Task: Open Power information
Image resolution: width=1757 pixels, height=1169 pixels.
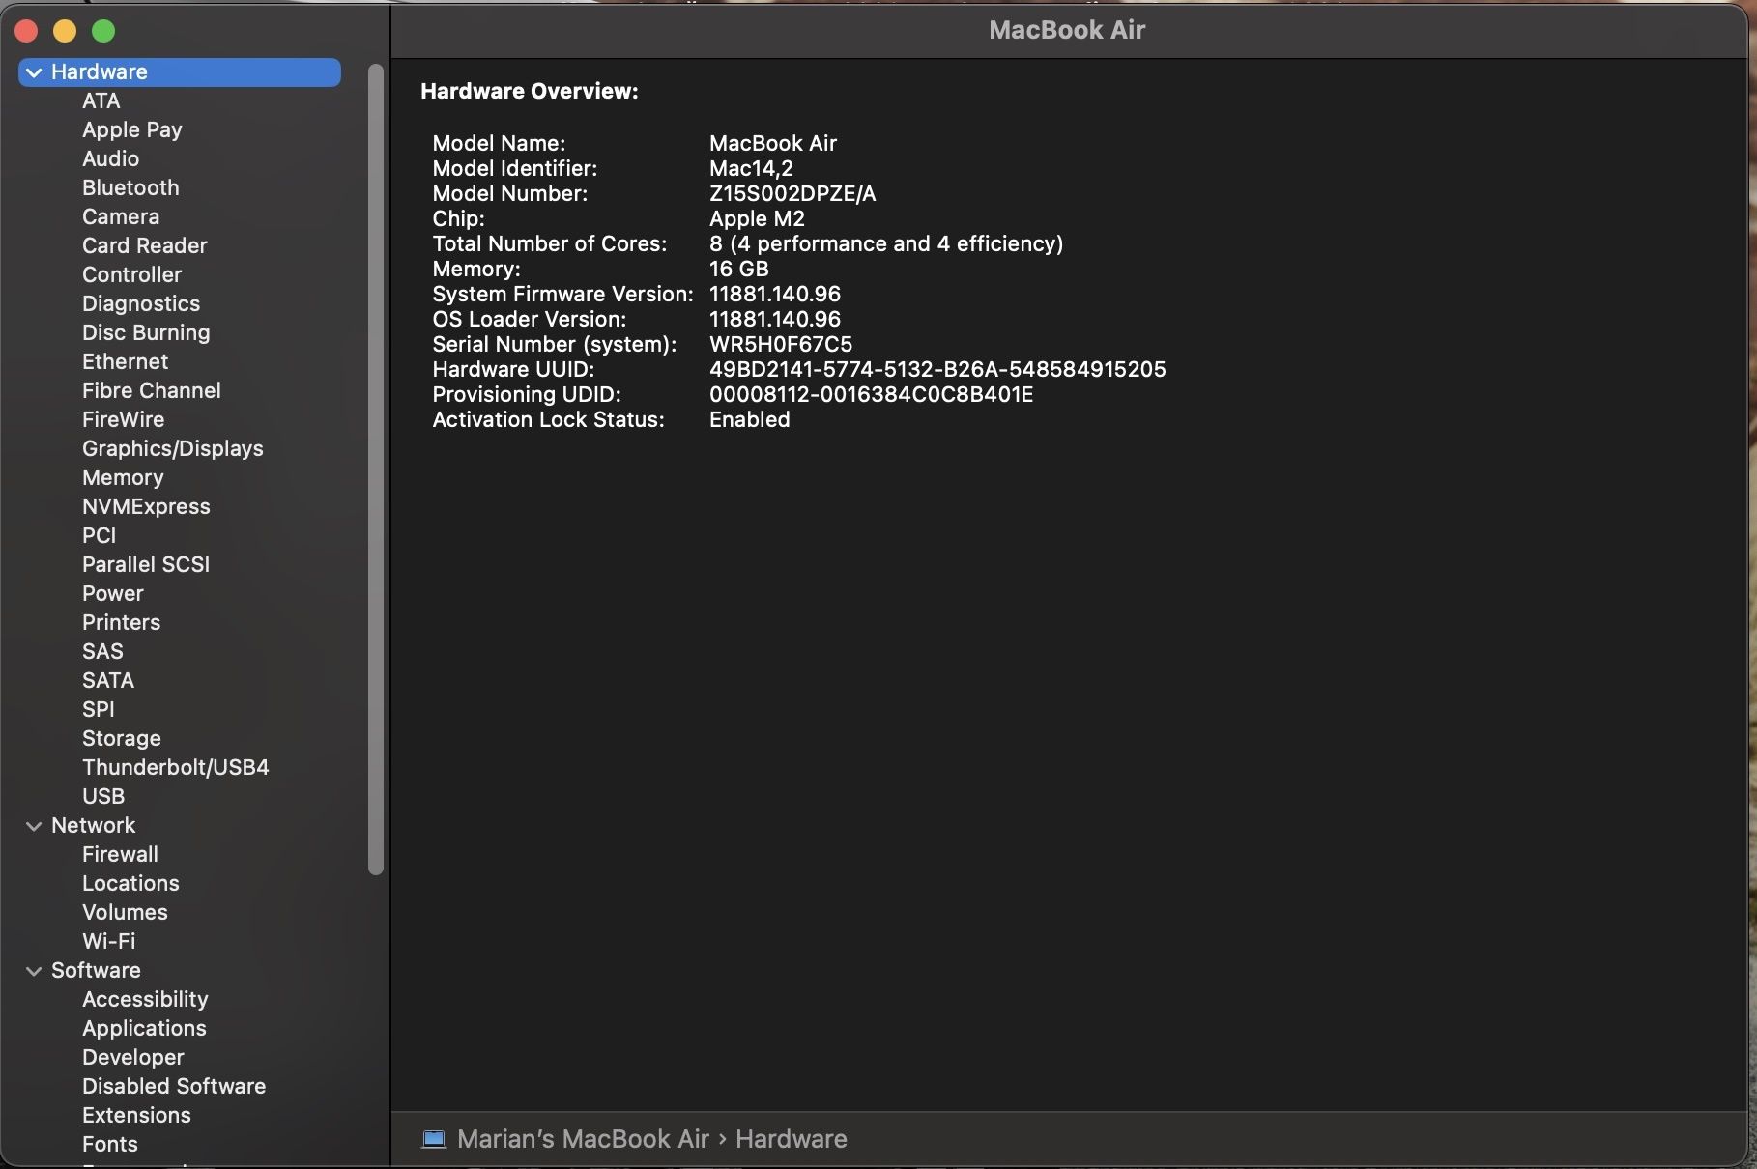Action: (112, 593)
